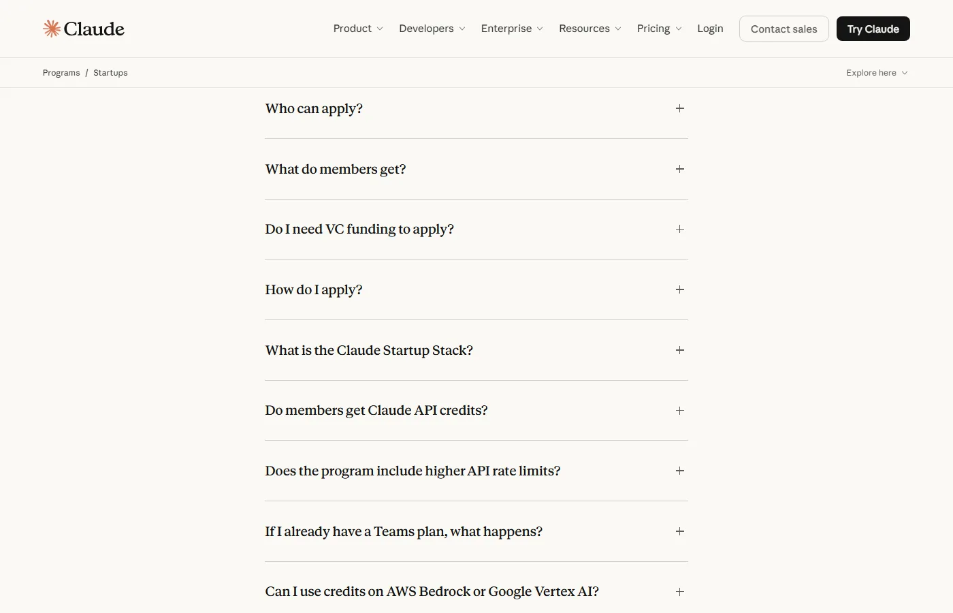The image size is (953, 613).
Task: Open the Product dropdown menu
Action: pyautogui.click(x=358, y=29)
